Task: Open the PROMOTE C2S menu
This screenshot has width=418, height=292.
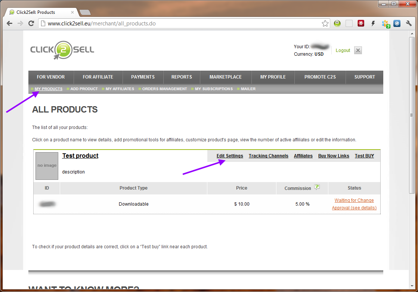Action: pyautogui.click(x=320, y=77)
